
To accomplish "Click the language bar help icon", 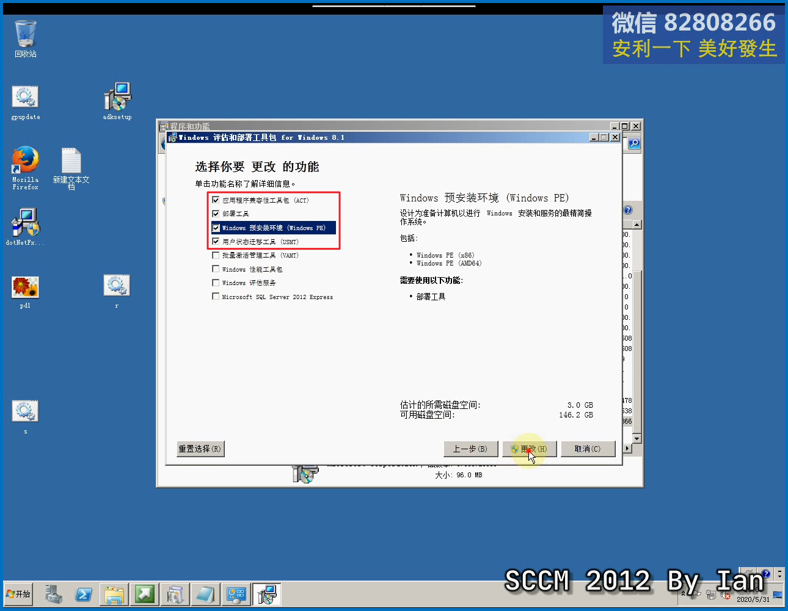I will coord(765,574).
